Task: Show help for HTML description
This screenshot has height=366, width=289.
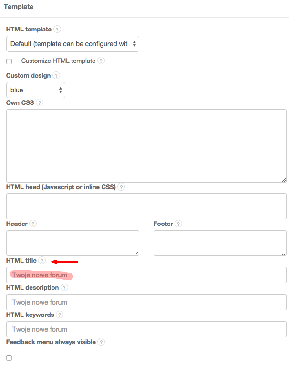Action: pos(64,288)
